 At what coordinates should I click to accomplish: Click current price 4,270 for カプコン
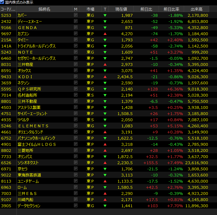click(127, 34)
